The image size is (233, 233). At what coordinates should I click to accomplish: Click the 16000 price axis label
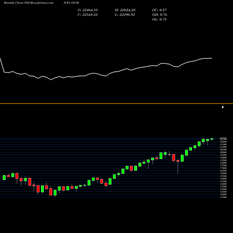(223, 173)
